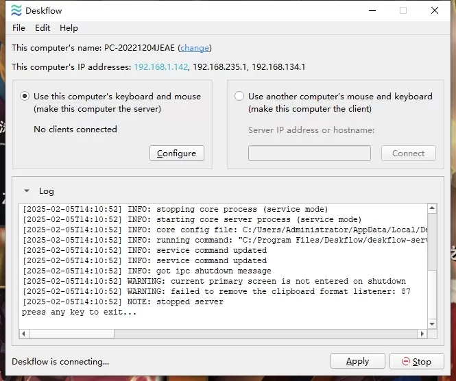
Task: Click the log horizontal scrollbar thumb
Action: [x=72, y=334]
